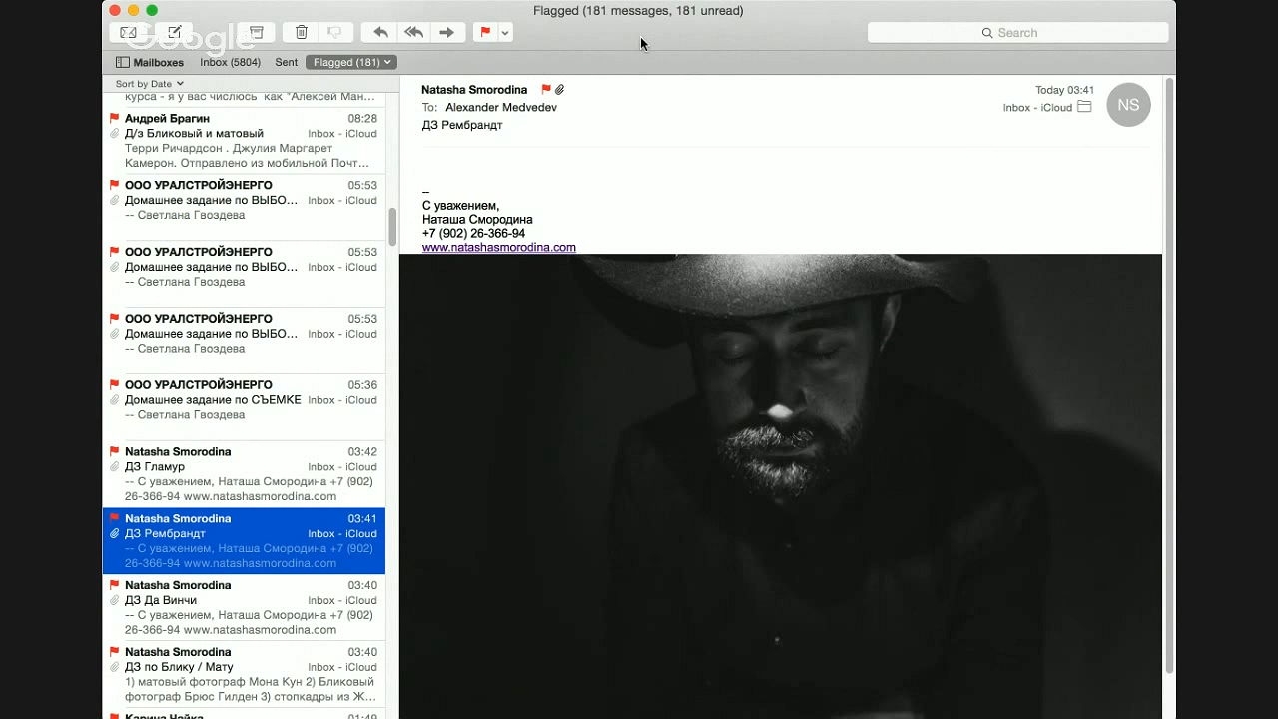Click sender name Natasha Smorodina in reading pane header
1278x719 pixels.
pyautogui.click(x=474, y=90)
